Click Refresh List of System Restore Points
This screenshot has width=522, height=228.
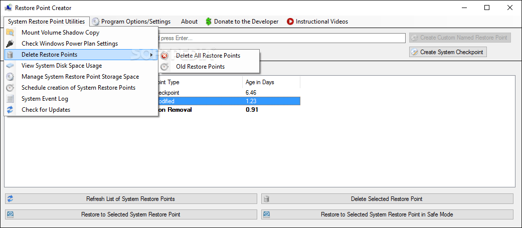pyautogui.click(x=131, y=199)
